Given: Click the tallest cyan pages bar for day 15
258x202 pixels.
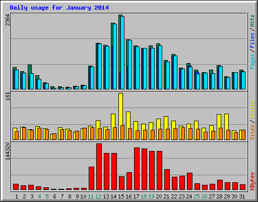Looking at the screenshot, I should point(122,53).
